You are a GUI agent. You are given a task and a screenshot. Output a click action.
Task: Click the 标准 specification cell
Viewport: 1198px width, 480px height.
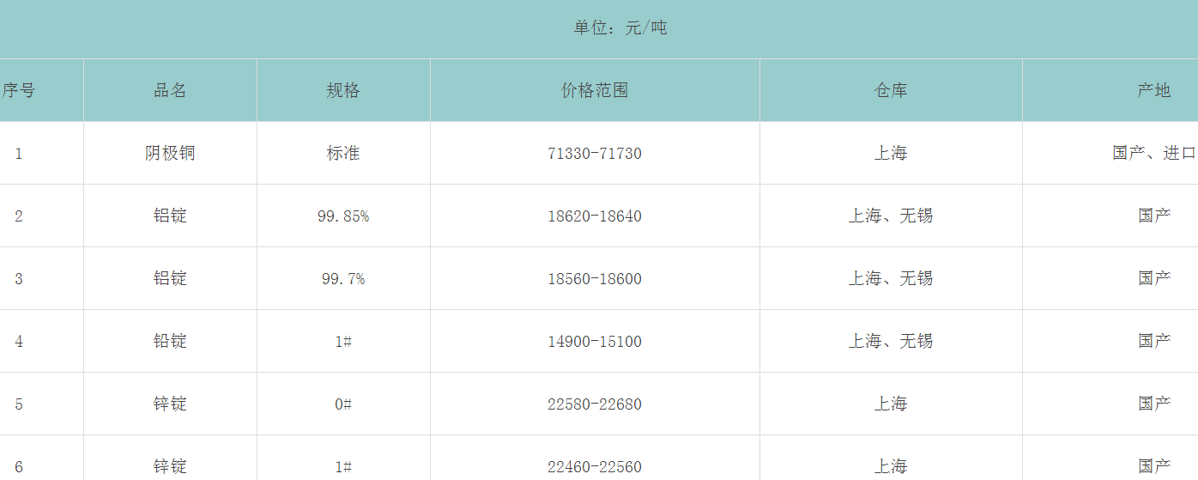[x=343, y=153]
